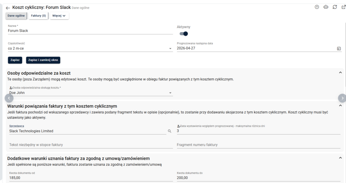Collapse the Dodatkowe warunki uznania faktury section
The image size is (346, 183).
[x=341, y=158]
